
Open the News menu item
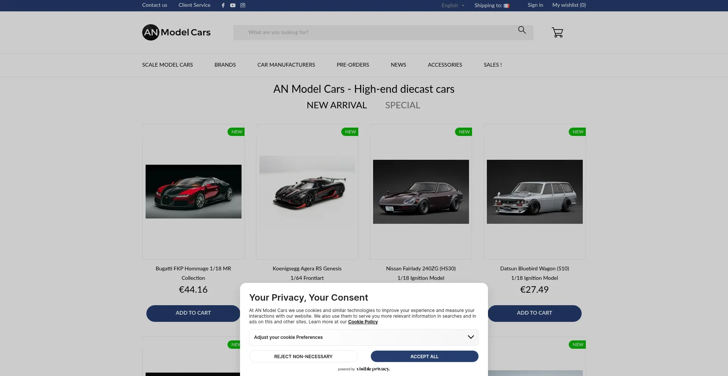click(x=399, y=65)
